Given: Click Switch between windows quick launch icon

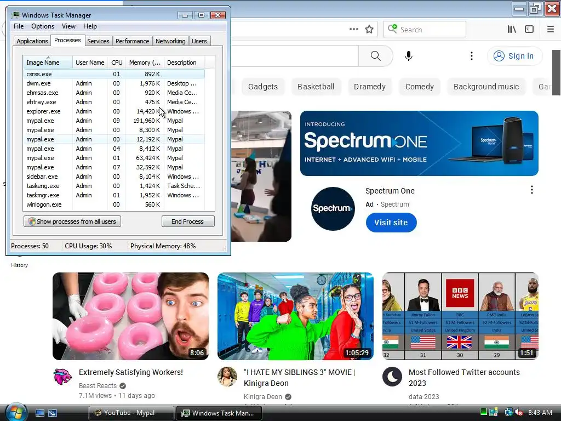Looking at the screenshot, I should (53, 413).
